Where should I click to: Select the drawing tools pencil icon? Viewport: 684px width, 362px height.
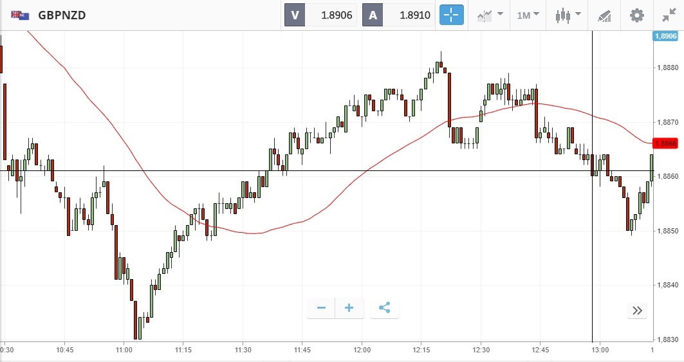point(604,15)
